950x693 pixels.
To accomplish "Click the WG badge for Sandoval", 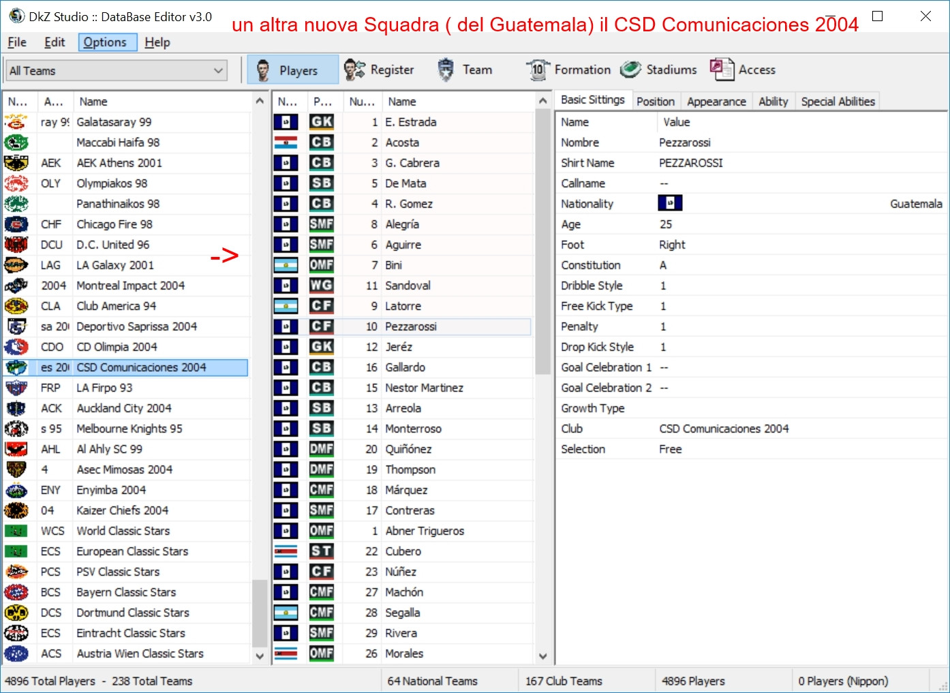I will click(x=321, y=286).
